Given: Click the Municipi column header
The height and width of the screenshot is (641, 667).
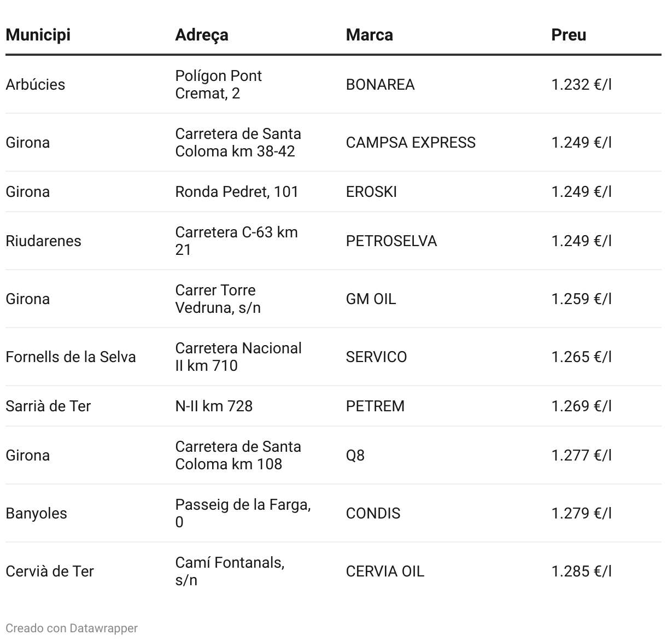Looking at the screenshot, I should (x=38, y=35).
